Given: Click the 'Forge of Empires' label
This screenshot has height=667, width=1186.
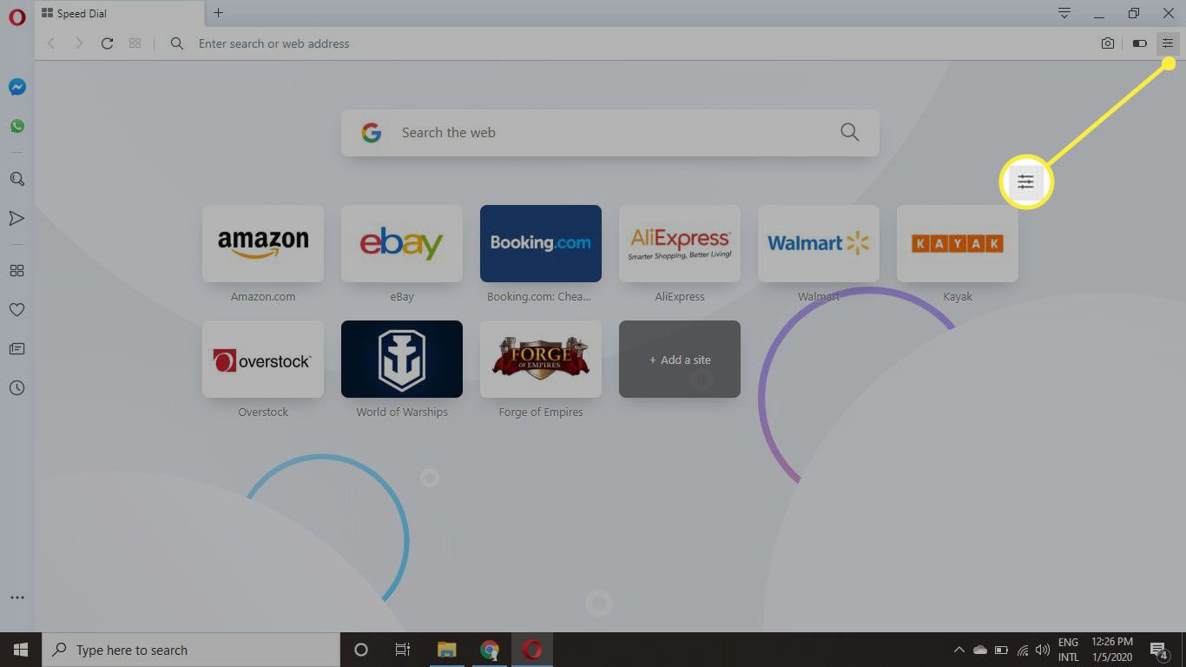Looking at the screenshot, I should pos(541,412).
